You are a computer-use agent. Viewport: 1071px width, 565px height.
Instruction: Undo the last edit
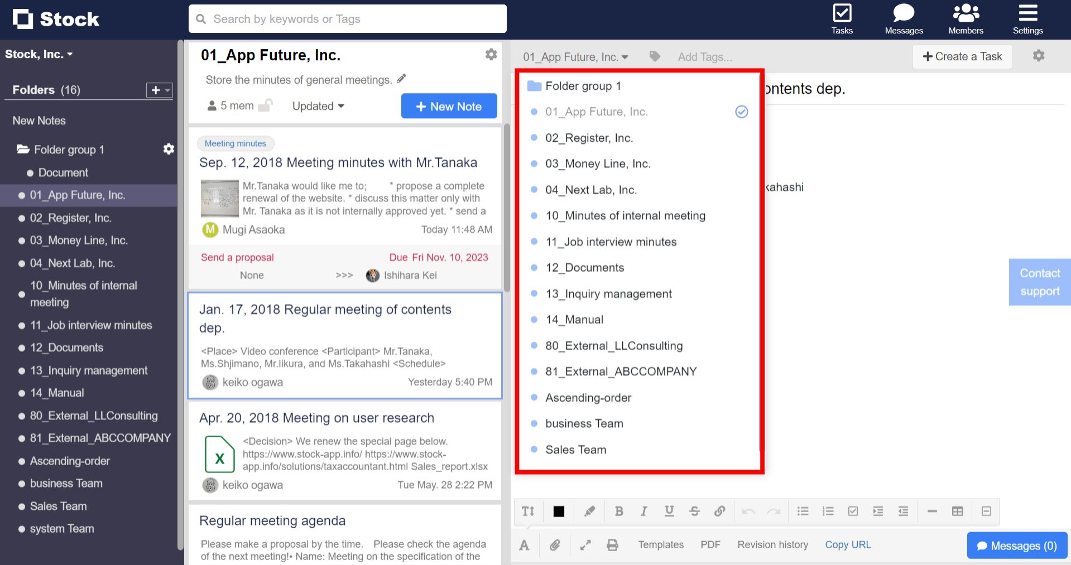[748, 511]
